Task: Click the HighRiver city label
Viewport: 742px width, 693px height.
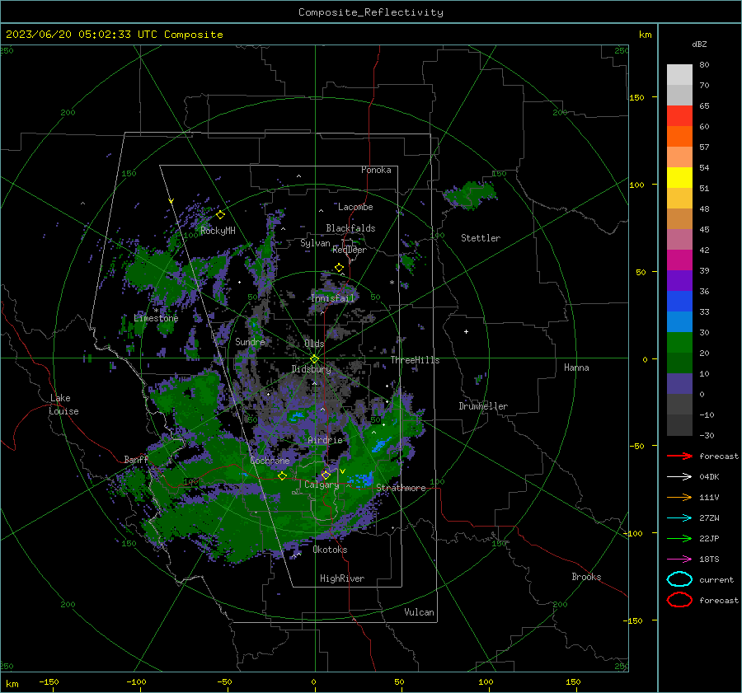Action: coord(342,578)
